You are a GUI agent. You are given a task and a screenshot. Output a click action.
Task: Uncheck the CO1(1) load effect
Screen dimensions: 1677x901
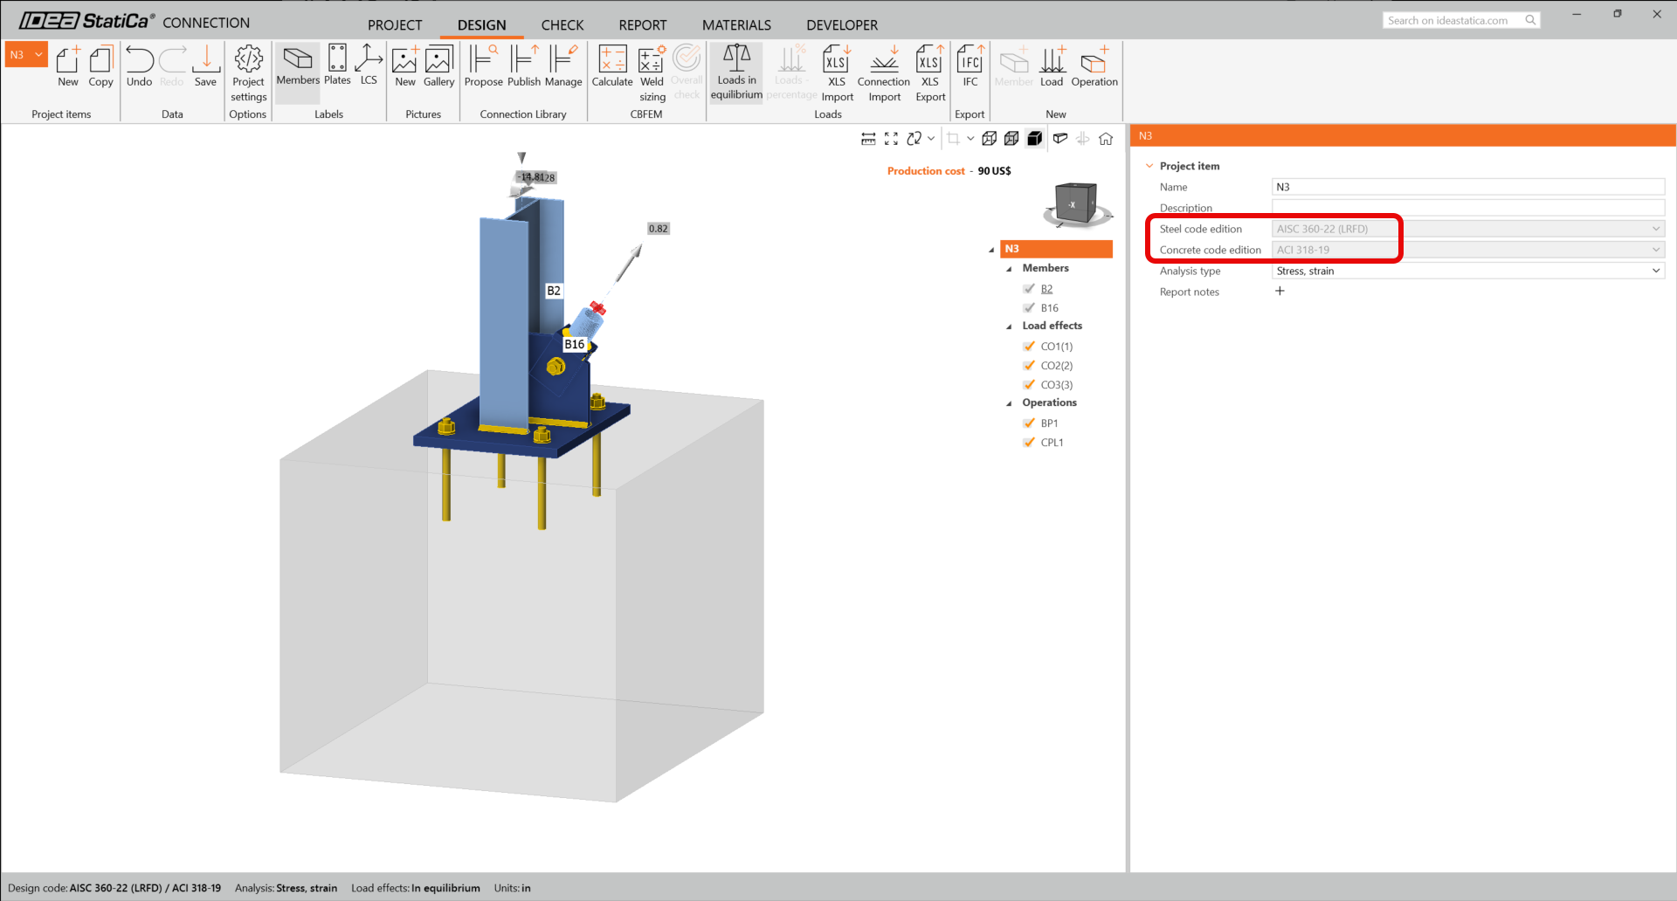[1029, 346]
